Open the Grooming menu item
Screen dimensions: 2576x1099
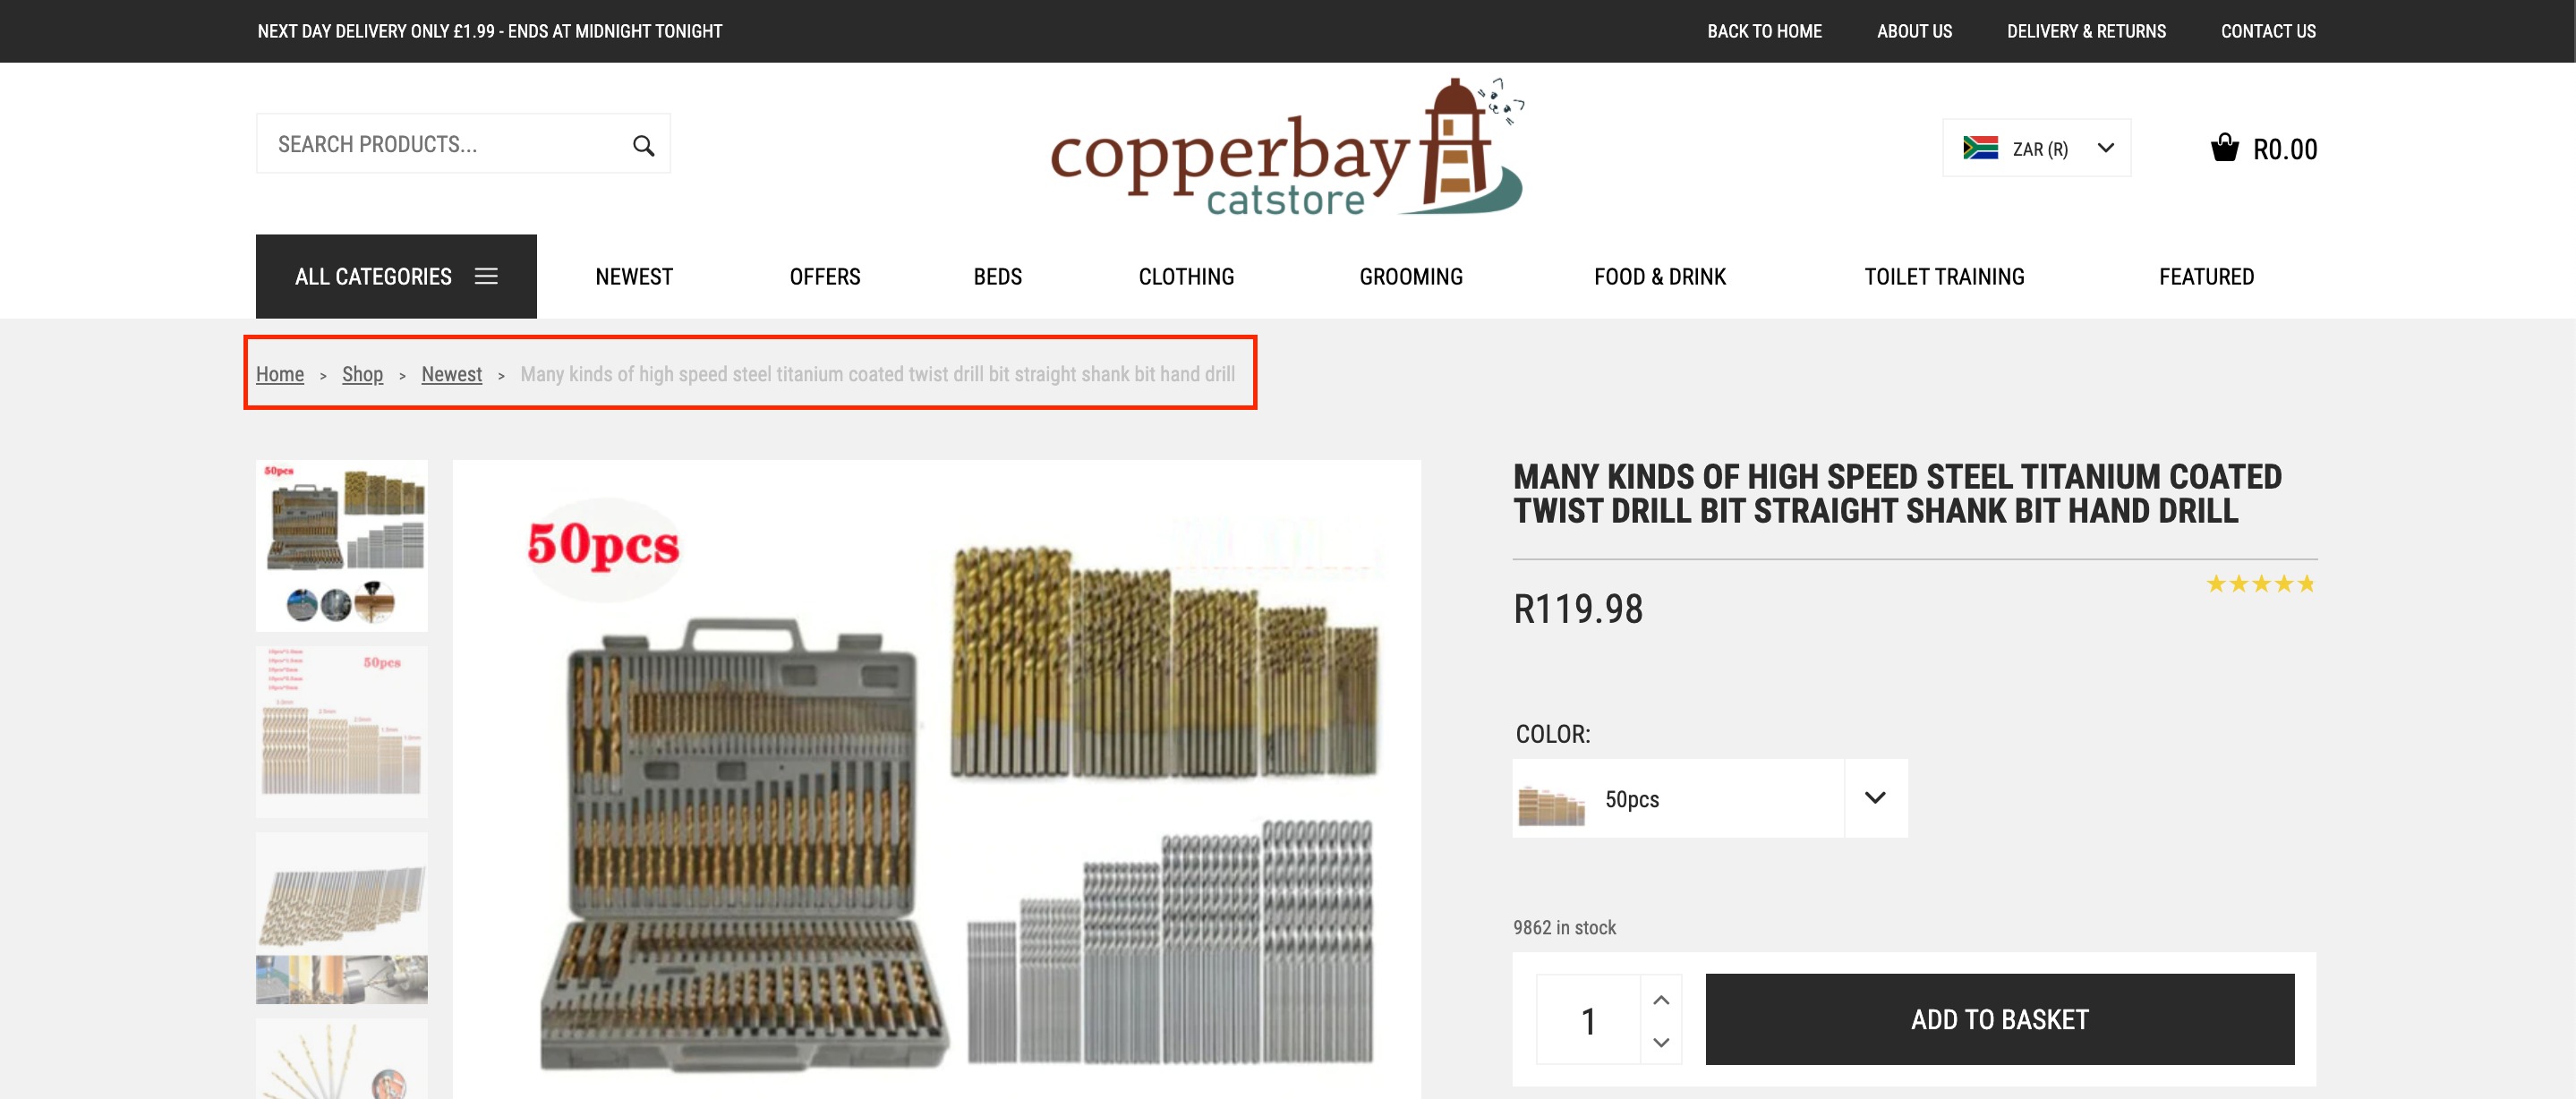[1410, 277]
